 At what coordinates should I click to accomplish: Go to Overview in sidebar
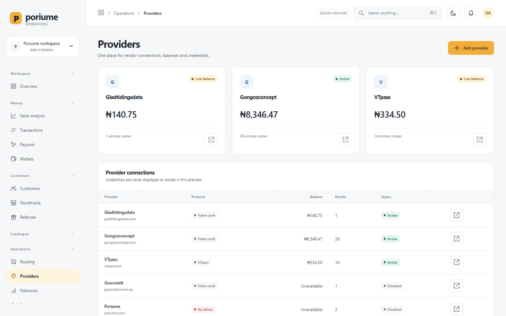[43, 86]
